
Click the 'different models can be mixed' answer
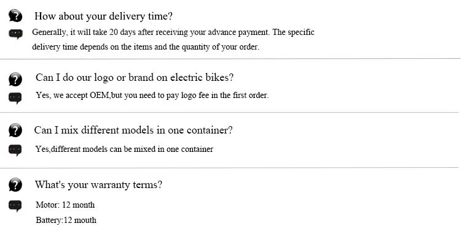click(124, 149)
